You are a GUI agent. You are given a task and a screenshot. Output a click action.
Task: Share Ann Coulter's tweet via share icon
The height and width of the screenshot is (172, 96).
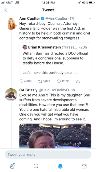tap(78, 81)
